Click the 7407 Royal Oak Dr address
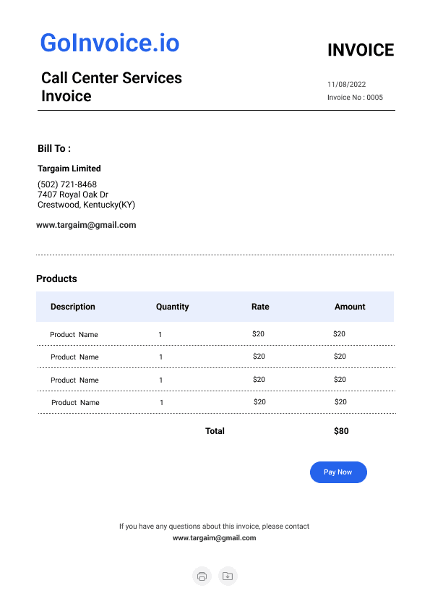The height and width of the screenshot is (609, 430). pos(72,194)
